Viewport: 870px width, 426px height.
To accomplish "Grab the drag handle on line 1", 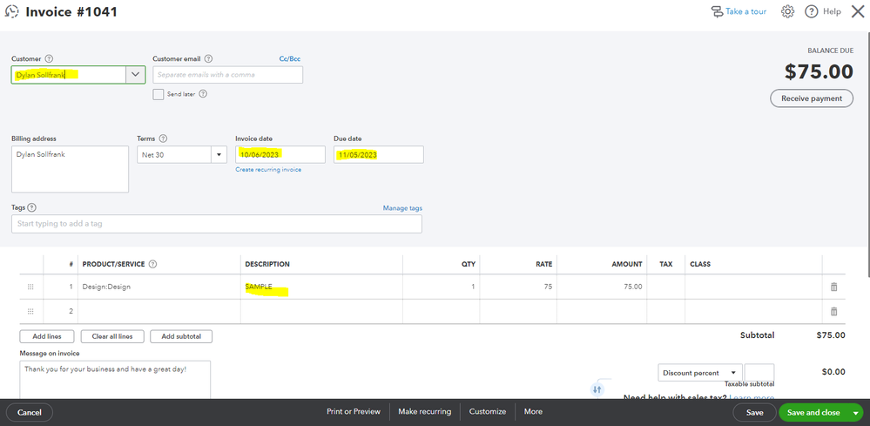I will tap(30, 287).
